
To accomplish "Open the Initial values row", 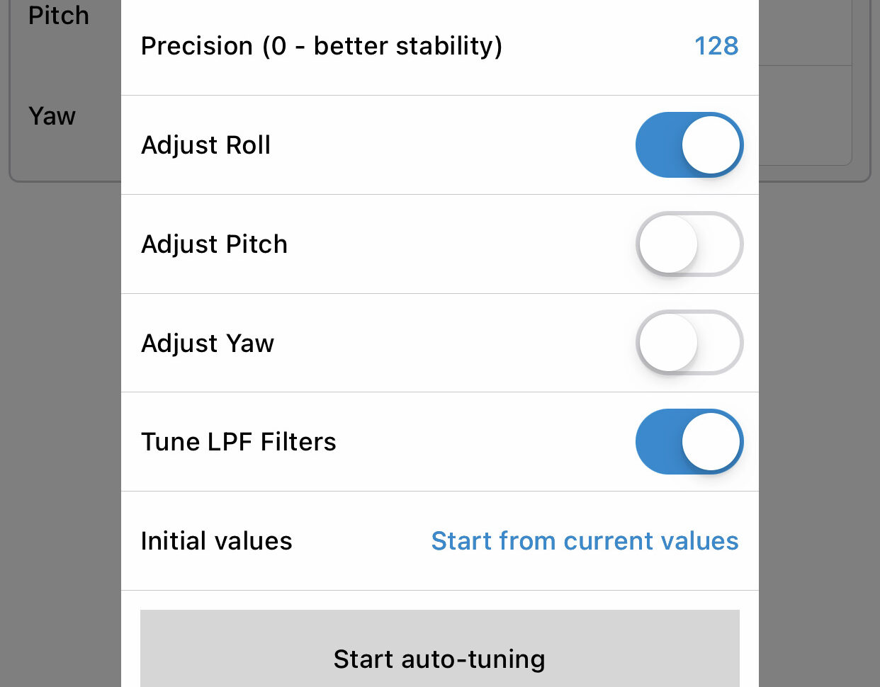I will click(x=440, y=541).
